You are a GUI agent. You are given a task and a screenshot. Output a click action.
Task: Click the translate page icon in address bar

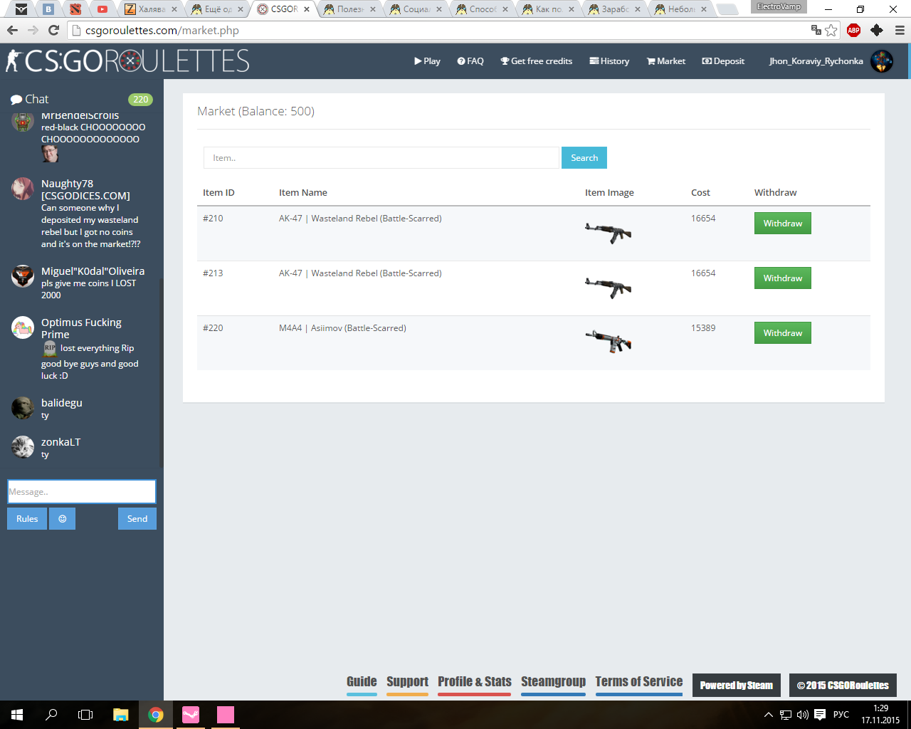coord(816,30)
